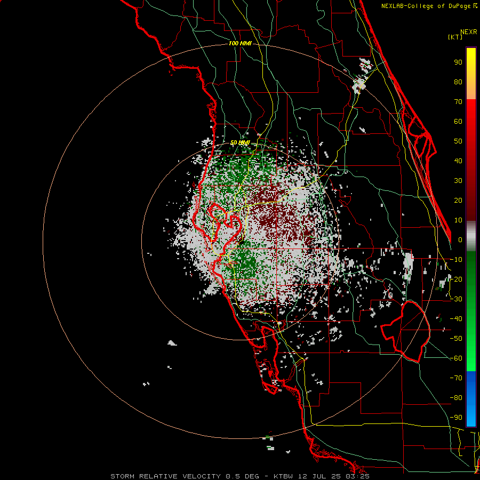Click the 100 NMI range ring label
This screenshot has height=480, width=480.
click(240, 44)
